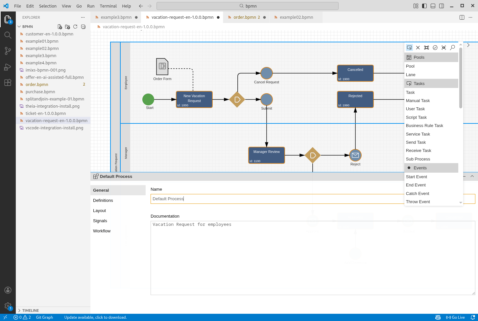The height and width of the screenshot is (321, 478).
Task: Toggle the secondary sidebar visibility
Action: click(442, 6)
